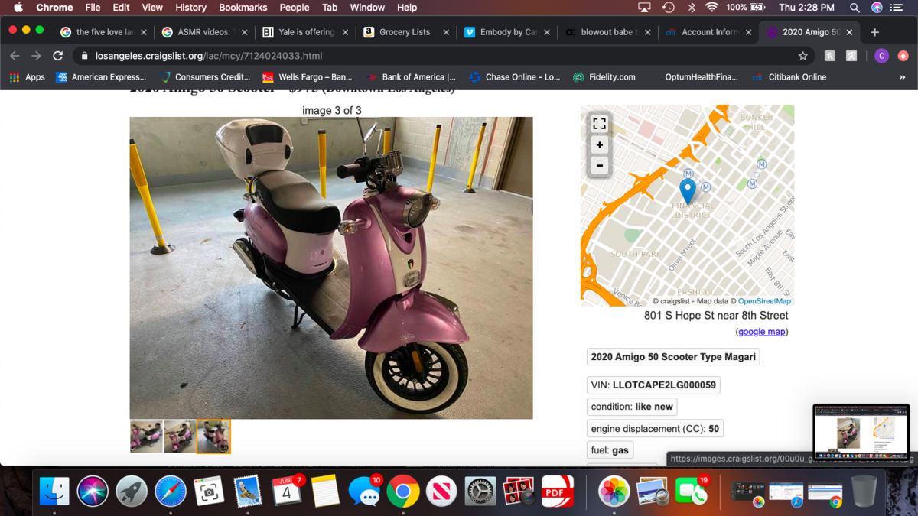Click the 'google map' link
The image size is (918, 516).
761,332
